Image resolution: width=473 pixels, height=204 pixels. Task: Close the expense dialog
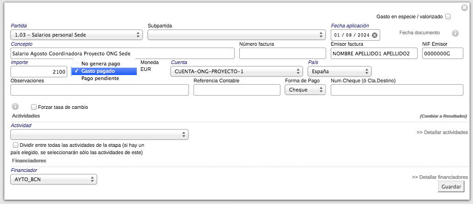(464, 7)
